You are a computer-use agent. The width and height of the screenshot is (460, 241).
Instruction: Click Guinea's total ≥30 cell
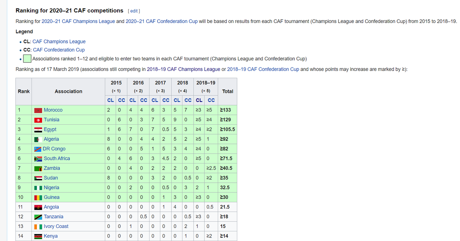tap(228, 197)
